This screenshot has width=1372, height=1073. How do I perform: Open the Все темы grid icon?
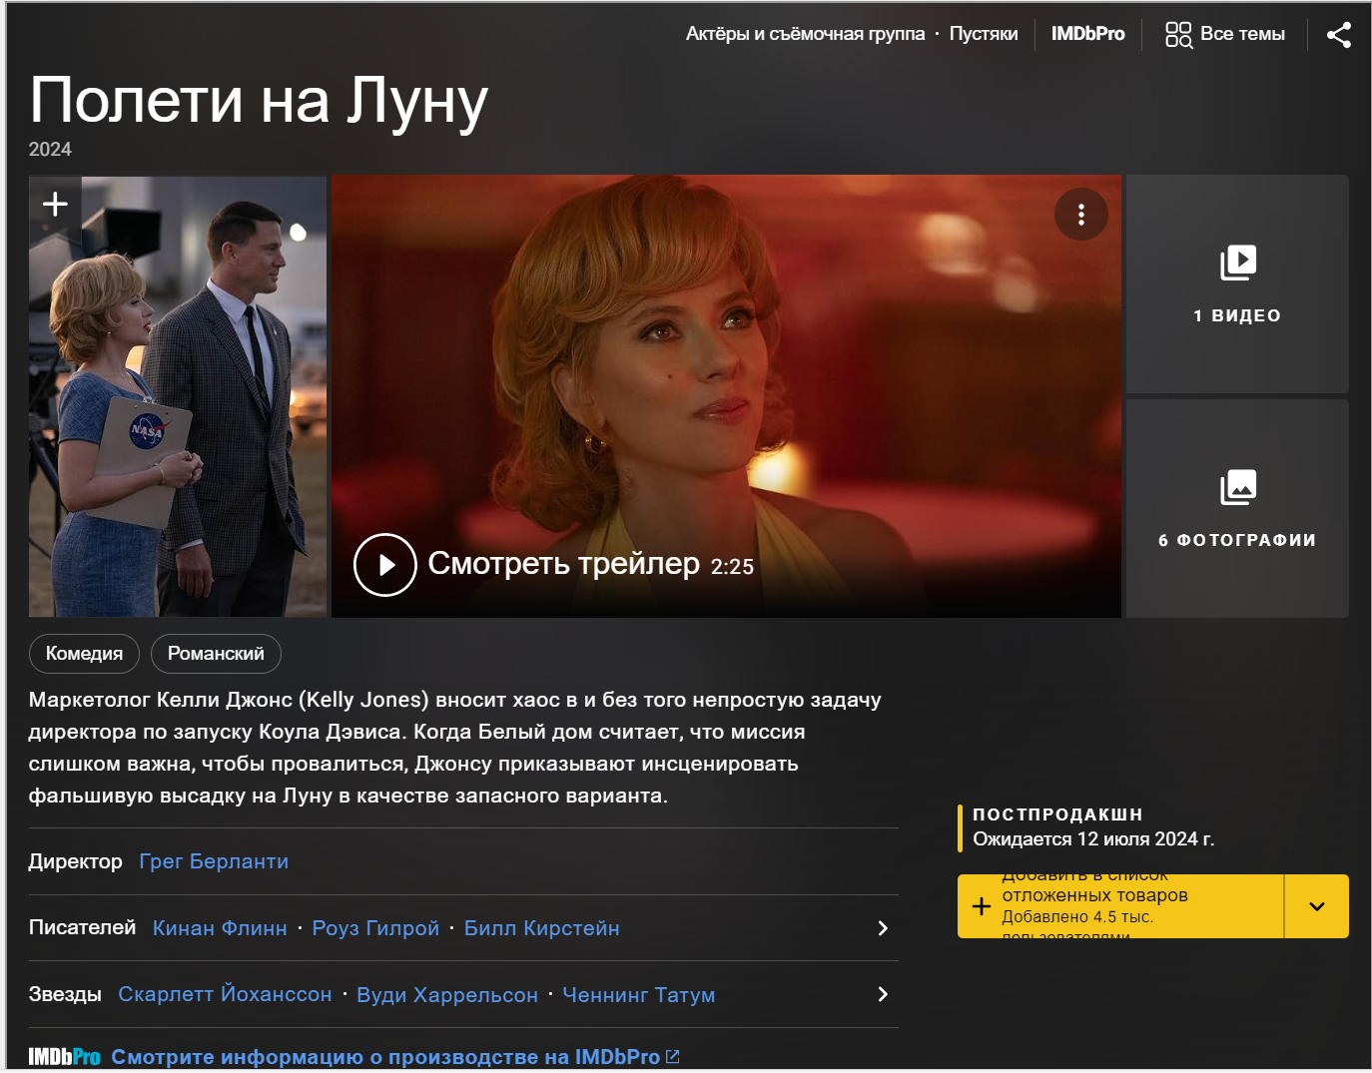[1178, 35]
